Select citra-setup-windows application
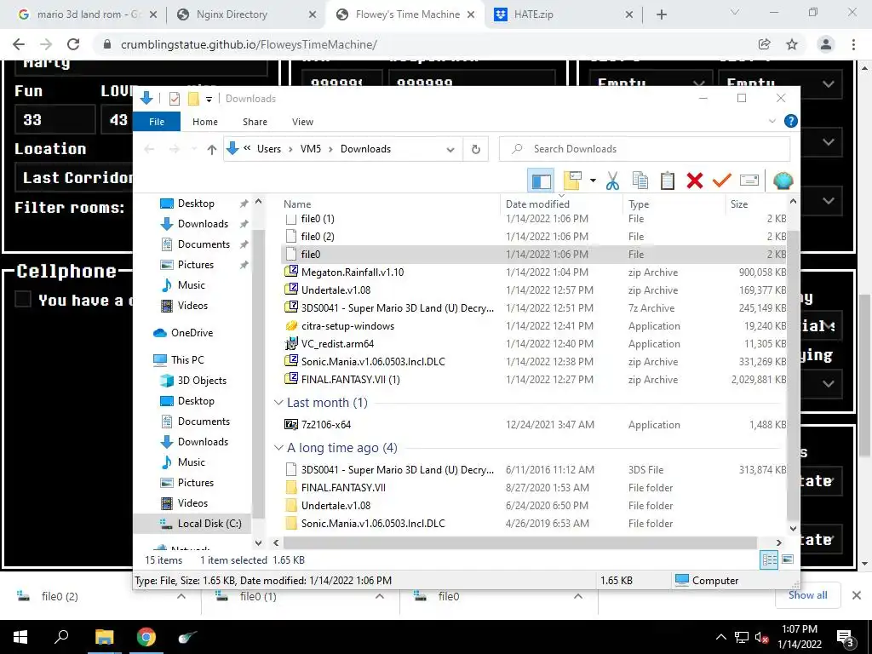 click(534, 326)
